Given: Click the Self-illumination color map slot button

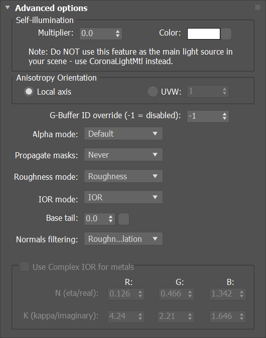Looking at the screenshot, I should [x=226, y=34].
